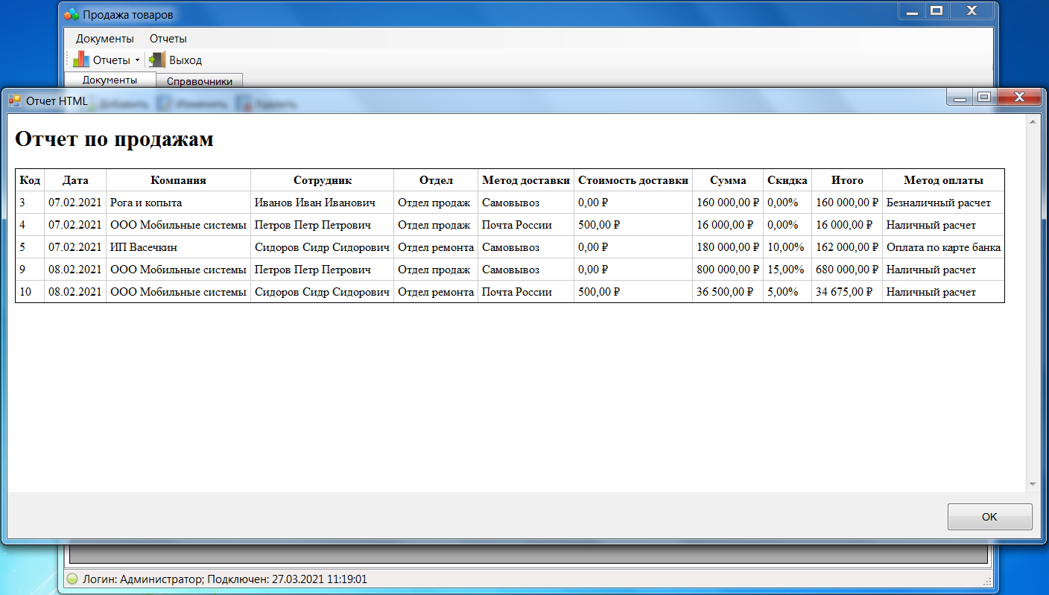This screenshot has height=595, width=1049.
Task: Expand the Отчеты toolbar dropdown arrow
Action: [137, 60]
